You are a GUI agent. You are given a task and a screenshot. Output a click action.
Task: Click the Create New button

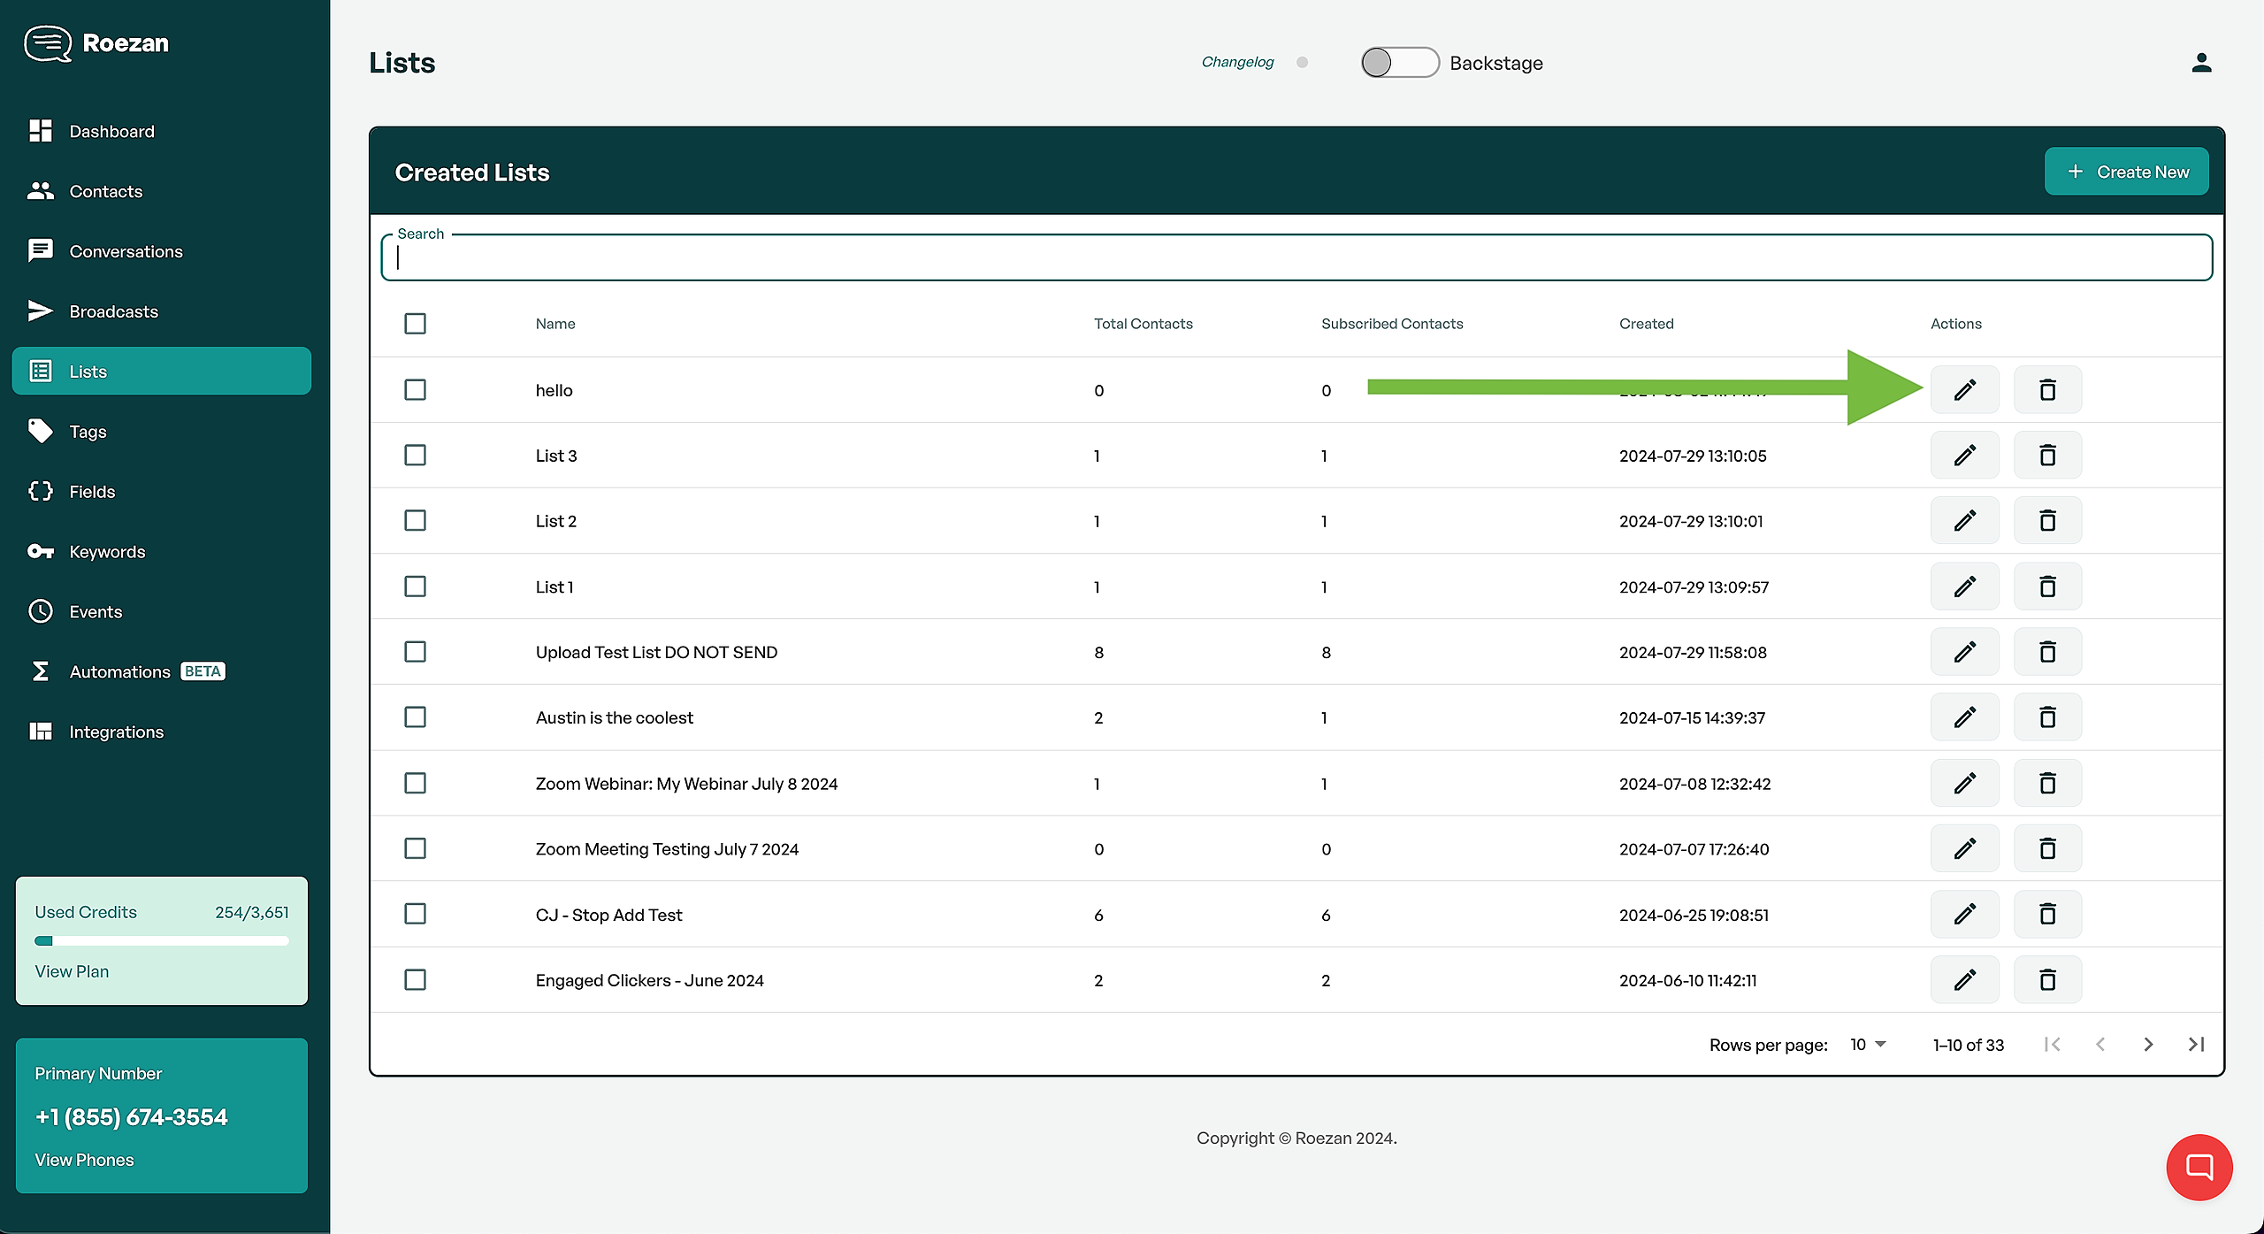(x=2126, y=172)
